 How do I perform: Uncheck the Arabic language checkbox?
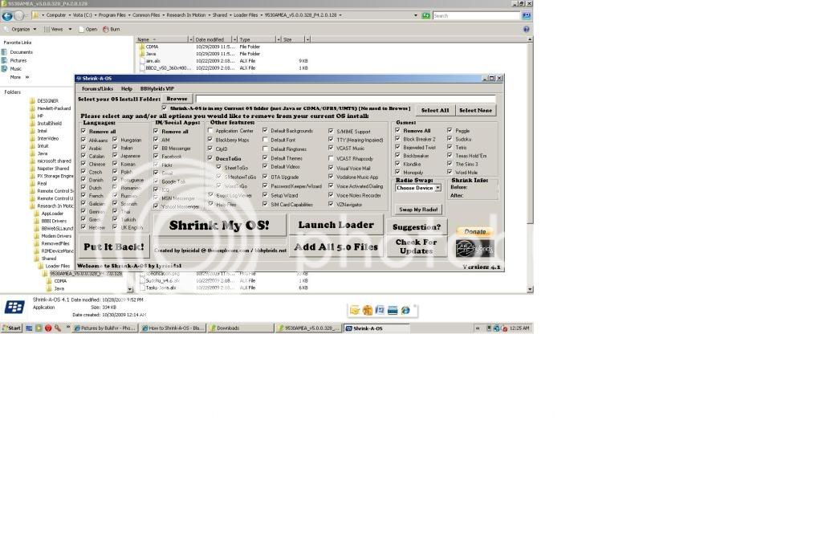[x=83, y=148]
